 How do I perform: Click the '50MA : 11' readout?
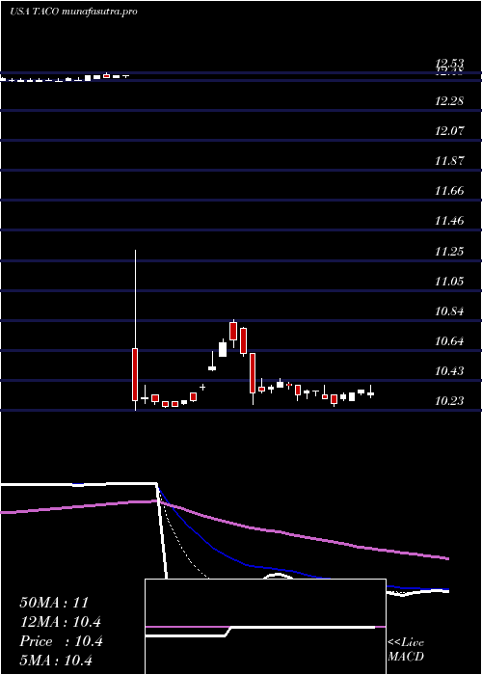pyautogui.click(x=54, y=603)
